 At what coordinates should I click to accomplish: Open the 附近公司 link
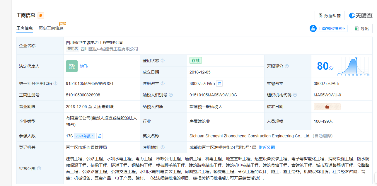(267, 147)
